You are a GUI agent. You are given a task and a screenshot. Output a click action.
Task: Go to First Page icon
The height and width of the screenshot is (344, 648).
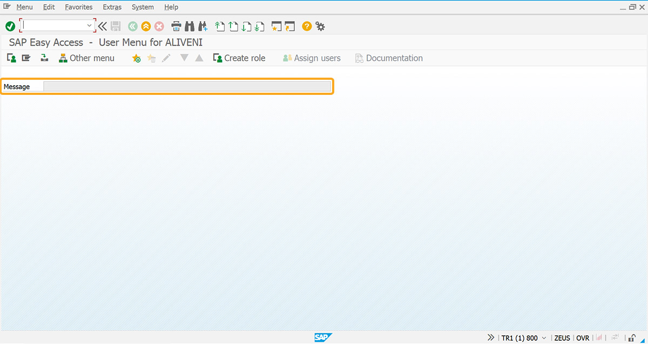(219, 26)
